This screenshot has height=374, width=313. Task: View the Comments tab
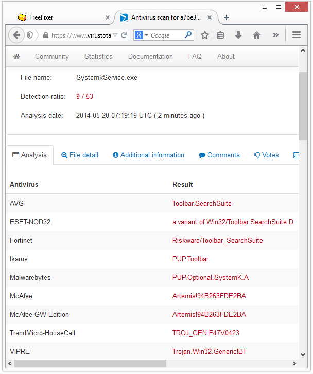[x=219, y=155]
